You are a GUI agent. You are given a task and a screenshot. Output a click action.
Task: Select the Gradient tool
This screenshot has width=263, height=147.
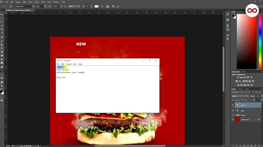pyautogui.click(x=2, y=56)
